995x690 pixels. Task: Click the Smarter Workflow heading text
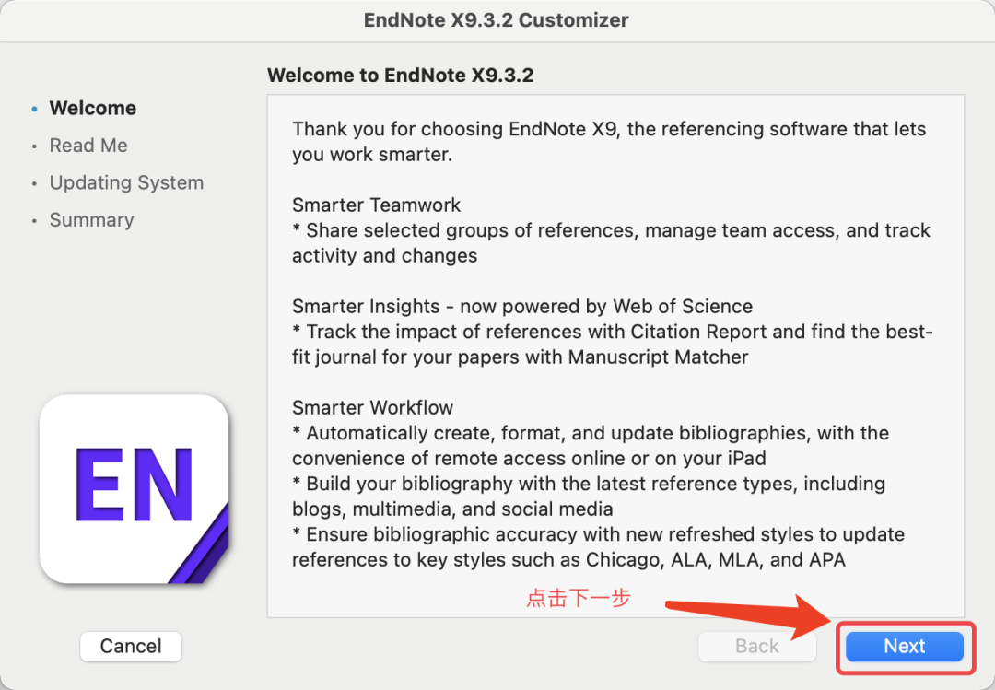point(372,407)
